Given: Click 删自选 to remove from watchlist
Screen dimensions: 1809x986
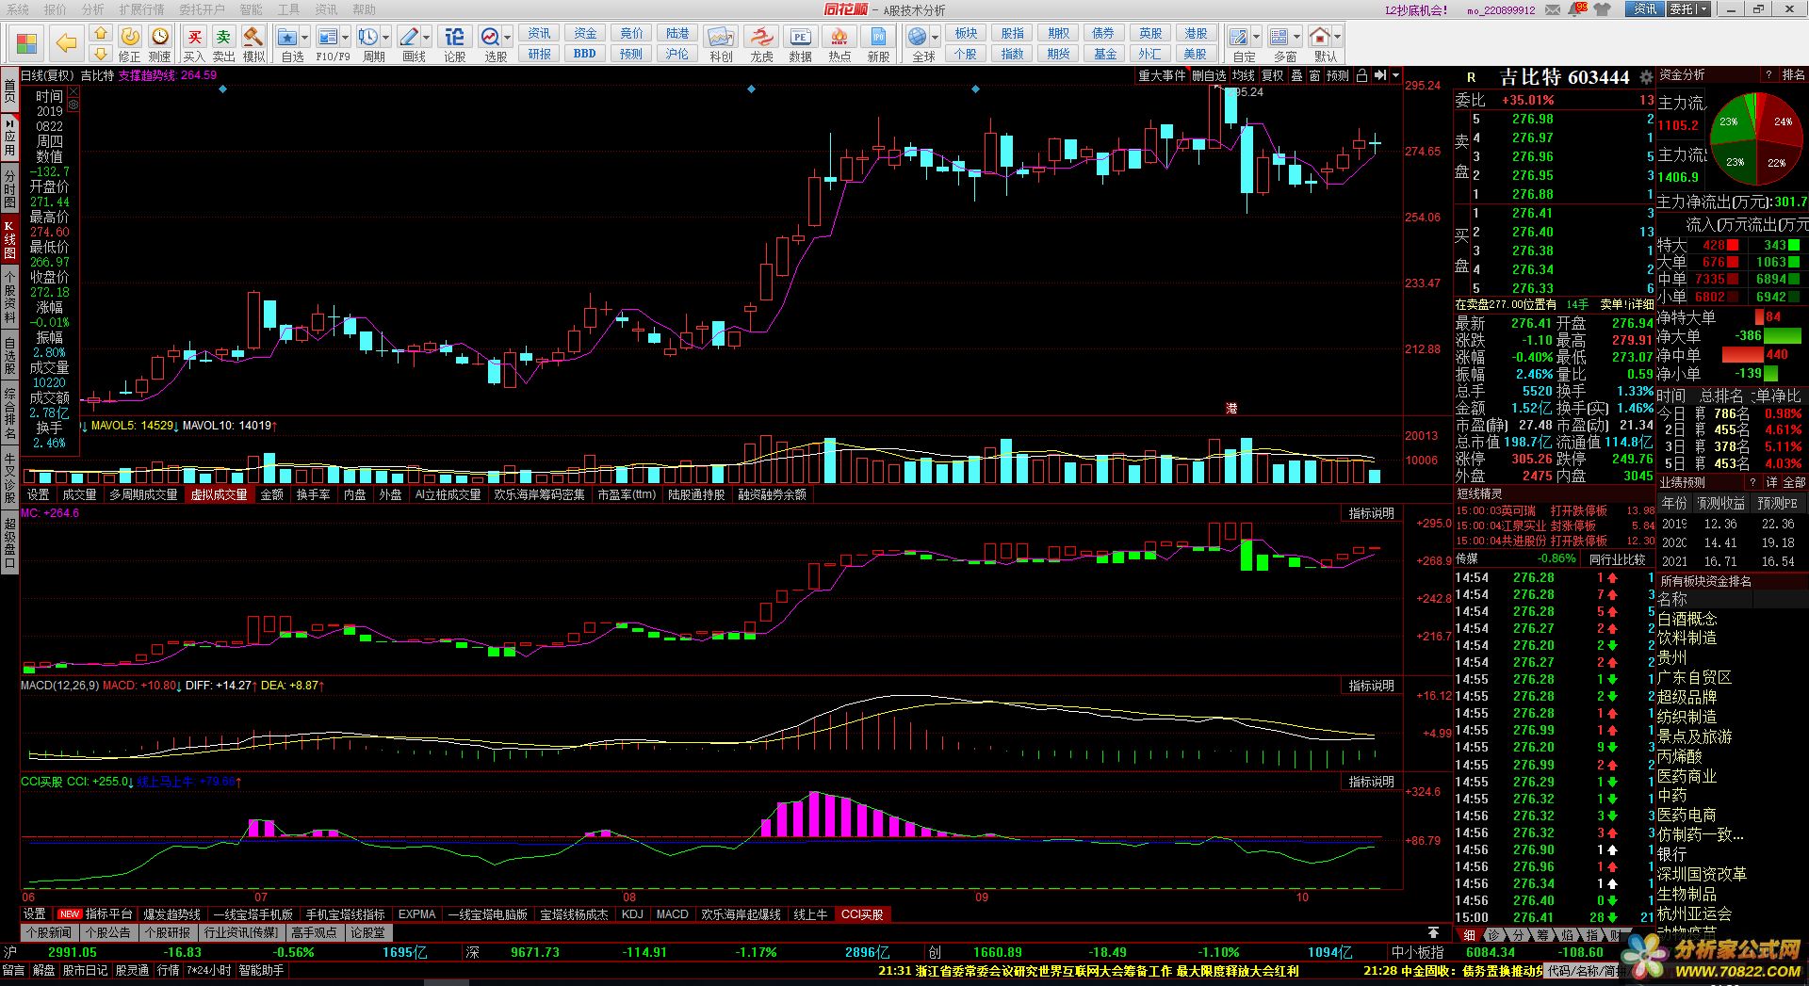Looking at the screenshot, I should coord(1209,75).
